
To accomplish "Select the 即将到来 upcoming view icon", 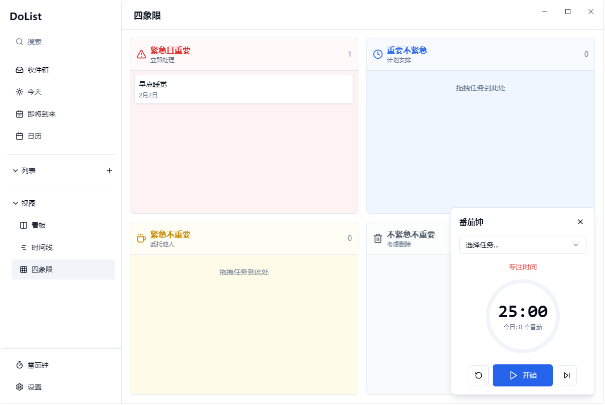I will [19, 114].
